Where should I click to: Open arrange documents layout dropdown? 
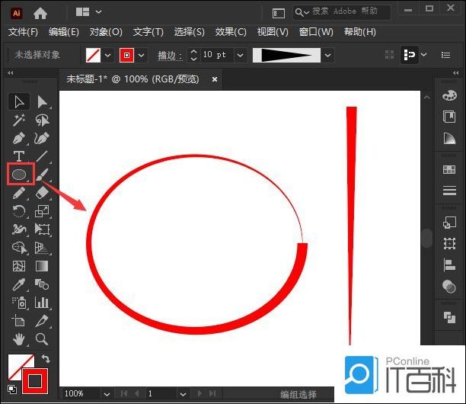point(88,12)
